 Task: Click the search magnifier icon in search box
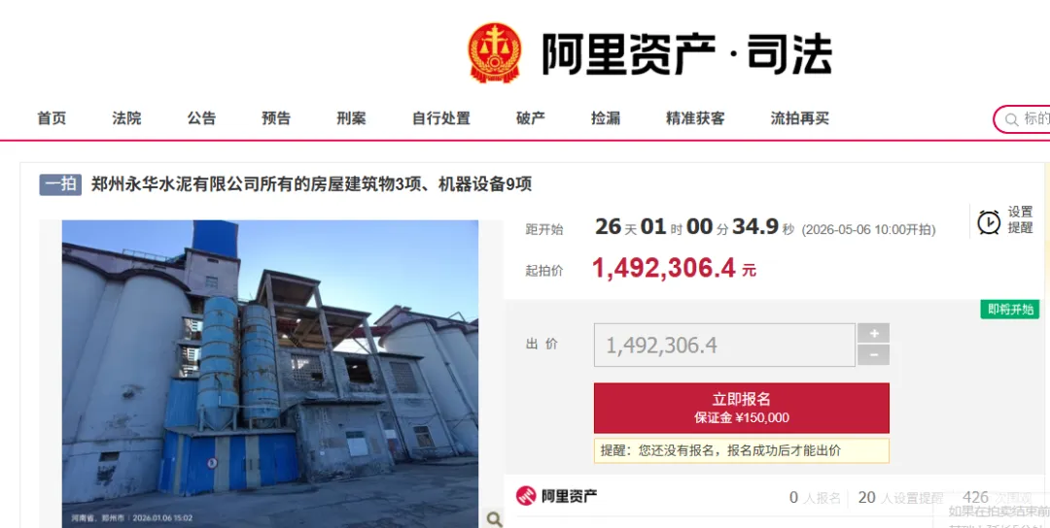coord(1011,120)
